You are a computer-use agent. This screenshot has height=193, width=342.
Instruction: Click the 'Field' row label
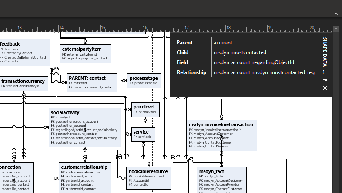pyautogui.click(x=182, y=62)
